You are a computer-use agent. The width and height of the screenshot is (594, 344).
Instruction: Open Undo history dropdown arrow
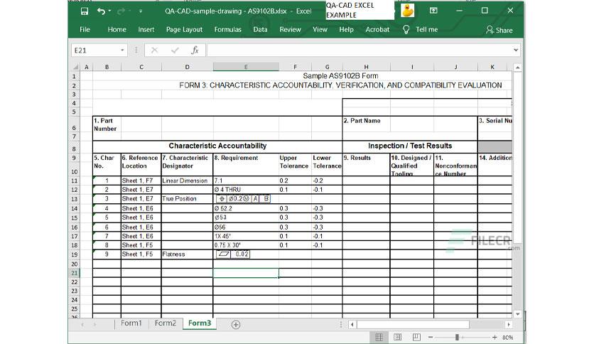[110, 11]
